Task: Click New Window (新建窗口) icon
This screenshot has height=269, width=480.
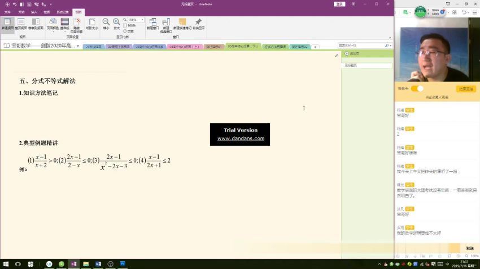Action: pos(153,24)
